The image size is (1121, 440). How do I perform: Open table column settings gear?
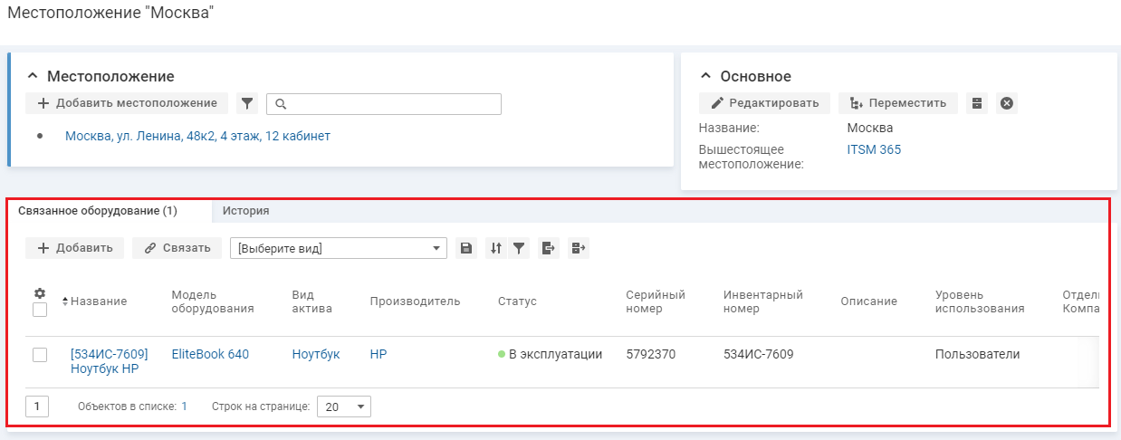tap(40, 293)
